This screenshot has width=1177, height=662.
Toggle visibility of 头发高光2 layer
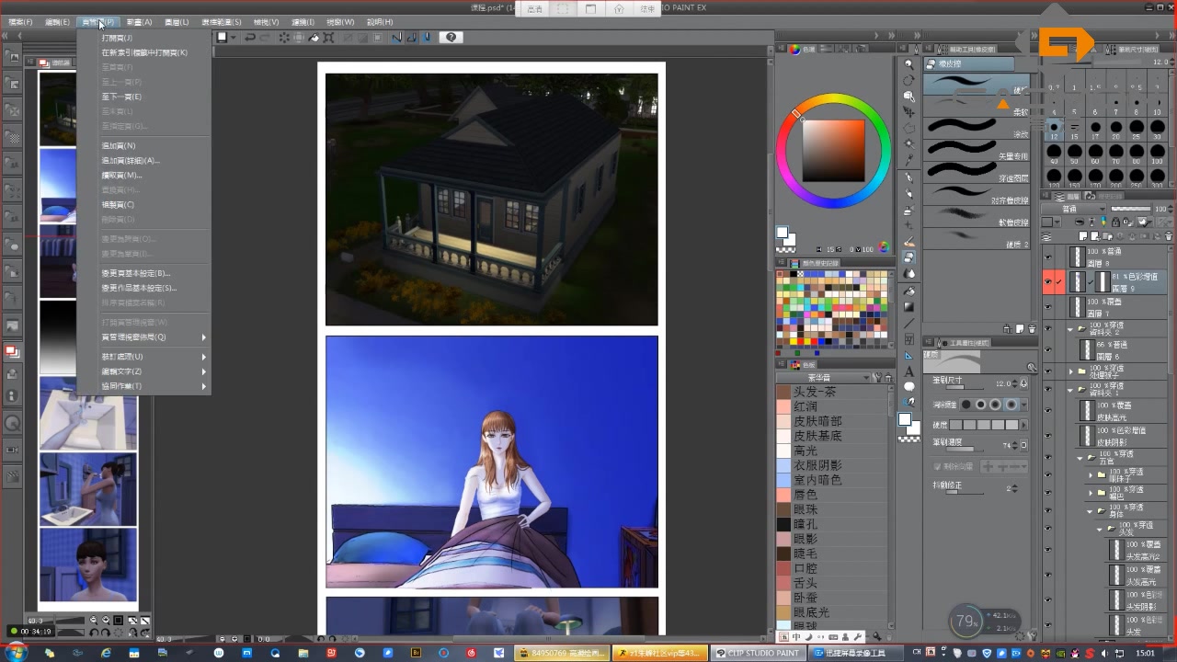[1047, 551]
